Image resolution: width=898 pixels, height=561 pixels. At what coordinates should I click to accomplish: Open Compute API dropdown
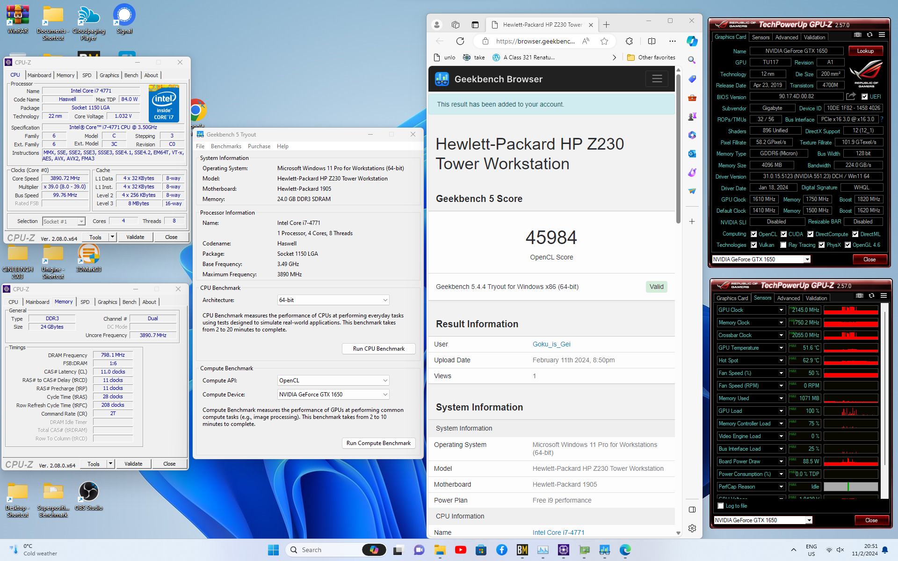pos(333,381)
